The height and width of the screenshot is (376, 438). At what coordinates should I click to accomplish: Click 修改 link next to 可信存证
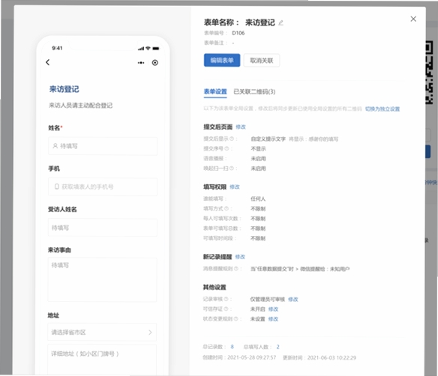point(273,309)
